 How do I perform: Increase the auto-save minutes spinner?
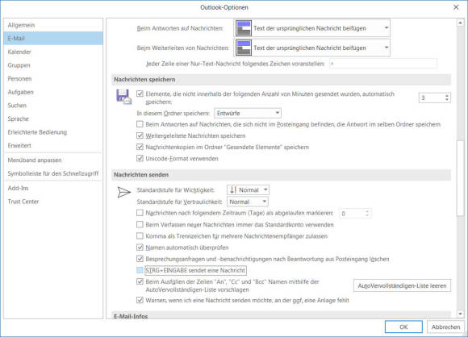point(447,96)
